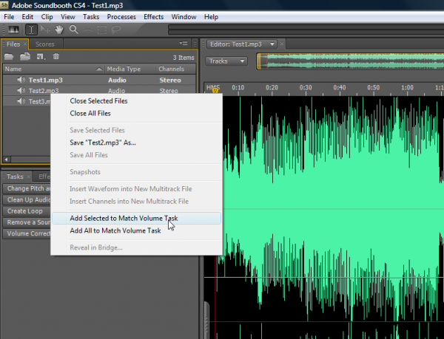Choose Close All Files
The image size is (444, 339).
coord(136,113)
